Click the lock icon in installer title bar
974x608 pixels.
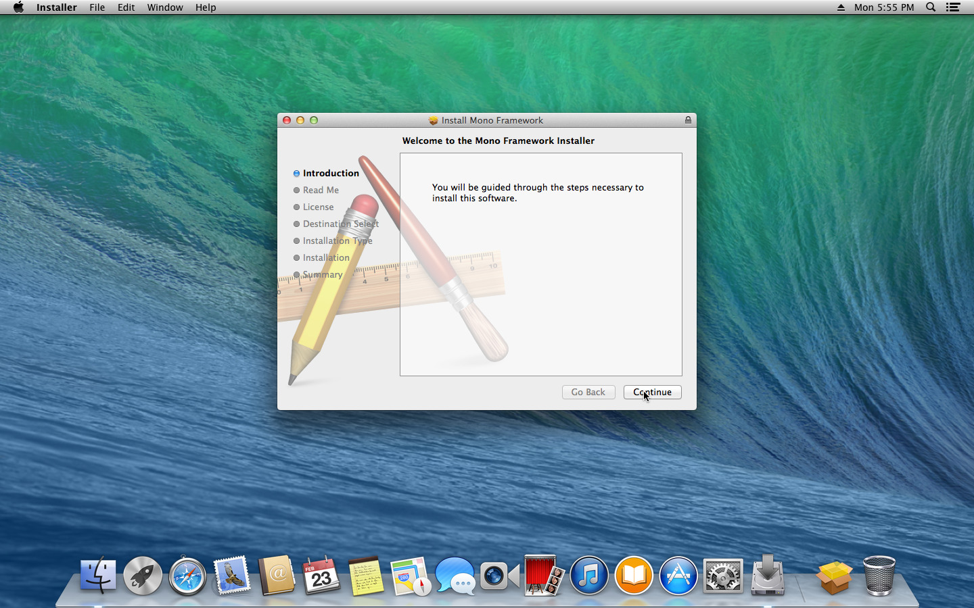pos(688,120)
